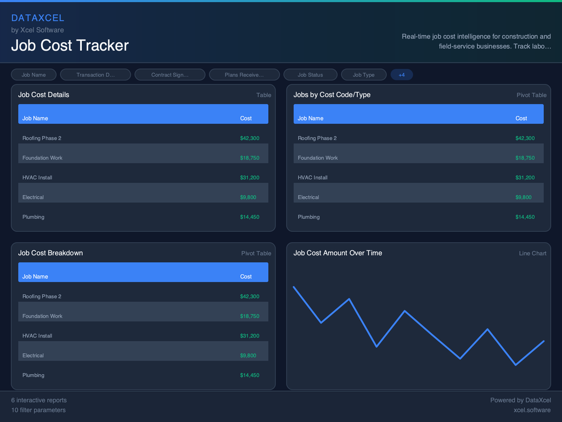Open the Job Cost Details table view
The height and width of the screenshot is (422, 562).
[264, 95]
